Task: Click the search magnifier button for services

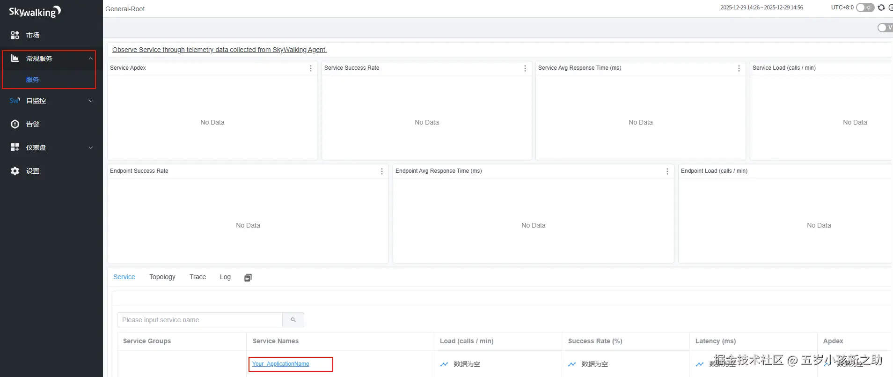Action: (293, 320)
